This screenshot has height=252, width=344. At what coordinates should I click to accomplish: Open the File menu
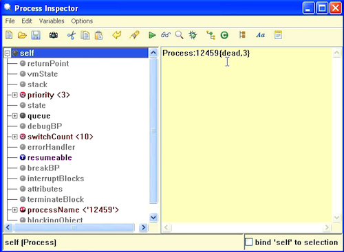(10, 21)
